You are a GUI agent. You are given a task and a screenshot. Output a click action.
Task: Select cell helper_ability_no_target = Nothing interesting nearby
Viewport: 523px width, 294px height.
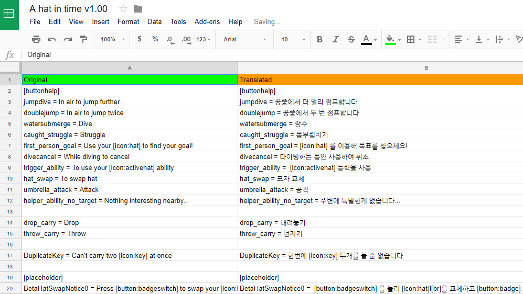click(130, 200)
